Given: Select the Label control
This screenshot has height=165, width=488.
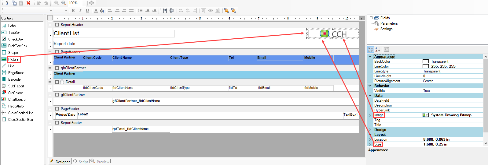Looking at the screenshot, I should point(12,26).
